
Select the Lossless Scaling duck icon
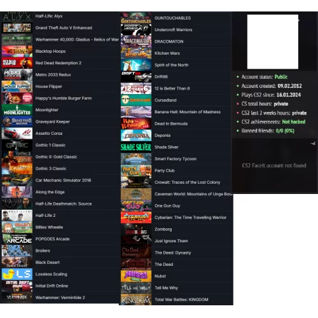pyautogui.click(x=17, y=274)
